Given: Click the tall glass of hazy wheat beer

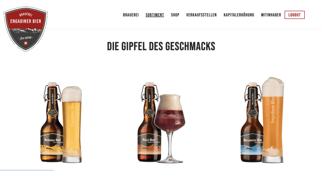Looking at the screenshot, I should click(273, 120).
